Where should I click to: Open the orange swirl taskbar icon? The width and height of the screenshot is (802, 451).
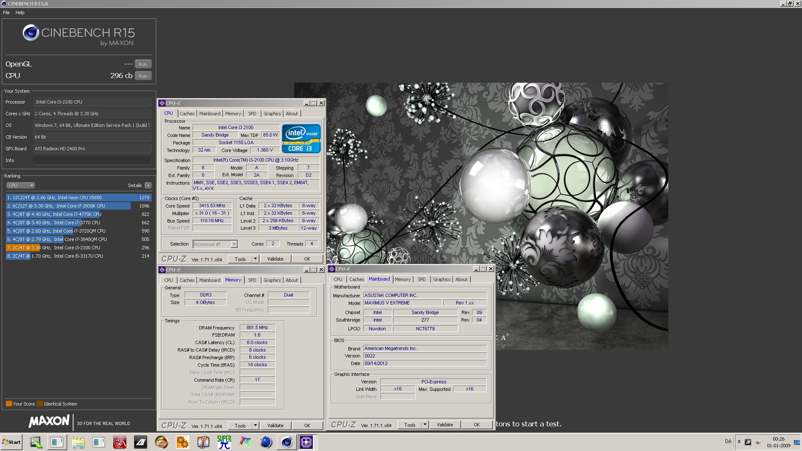(162, 442)
